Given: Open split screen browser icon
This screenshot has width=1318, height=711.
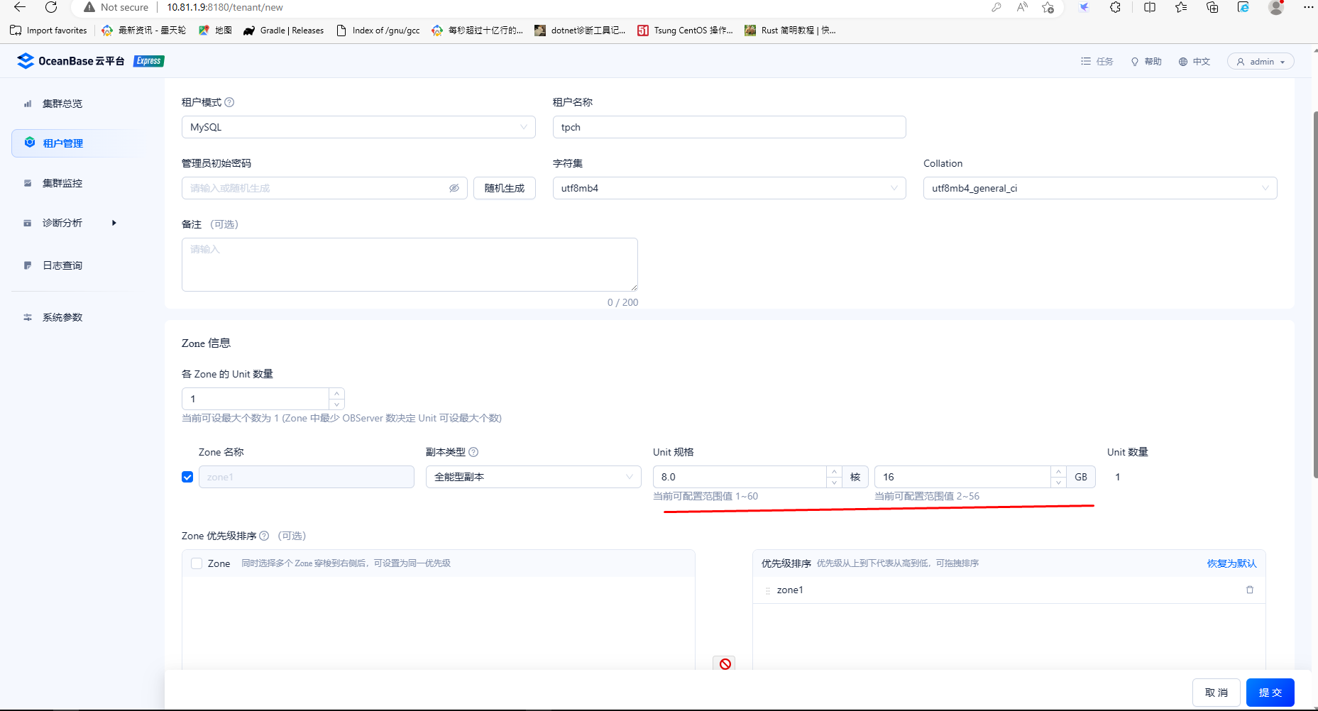Looking at the screenshot, I should [1150, 7].
